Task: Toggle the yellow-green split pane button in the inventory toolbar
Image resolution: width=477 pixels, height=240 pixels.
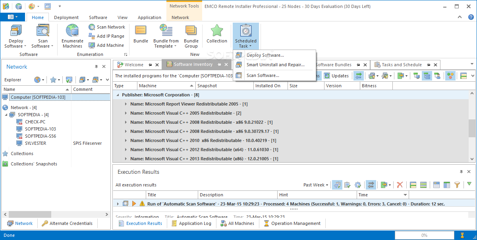Action: [x=463, y=76]
